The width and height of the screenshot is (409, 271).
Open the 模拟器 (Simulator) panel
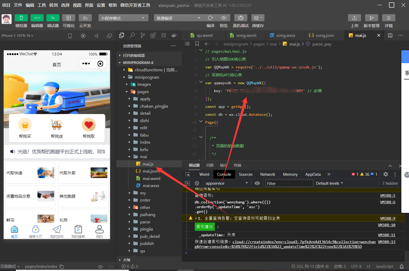click(21, 18)
